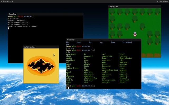
Task: Click 'whoami' in the /bin listing
Action: [x=123, y=82]
